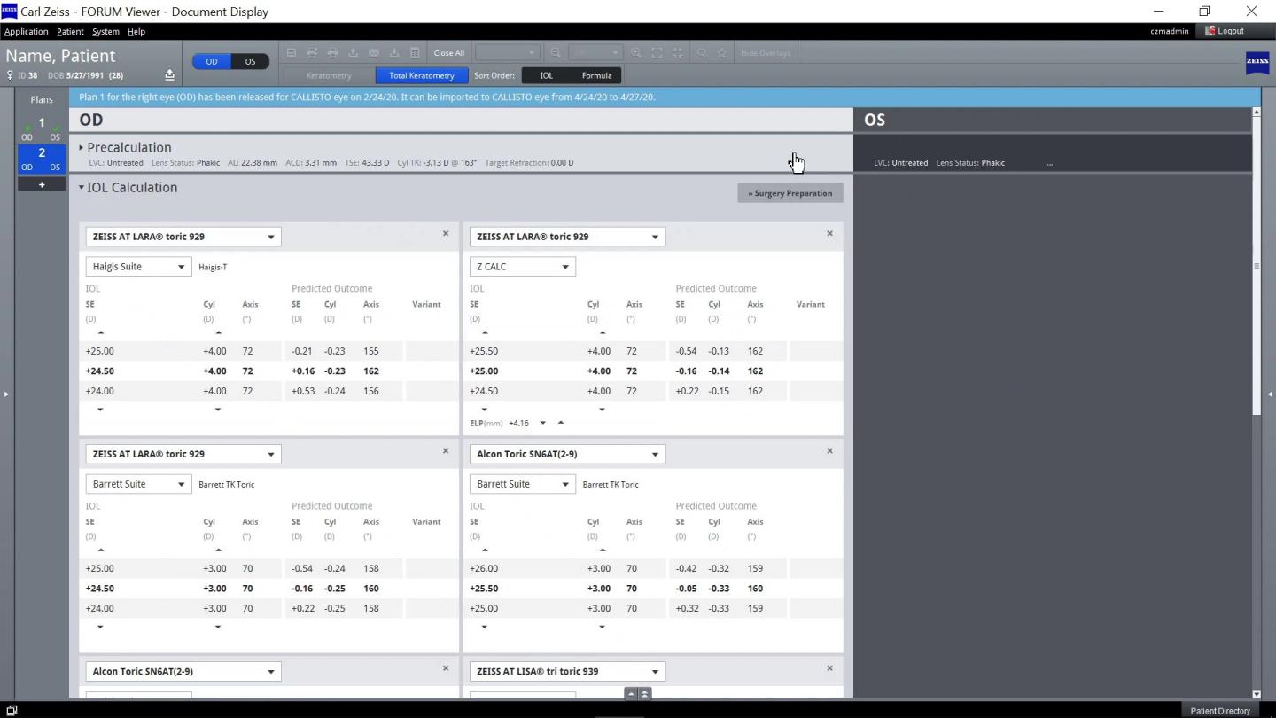
Task: Open the Haigis Suite formula dropdown
Action: click(138, 266)
